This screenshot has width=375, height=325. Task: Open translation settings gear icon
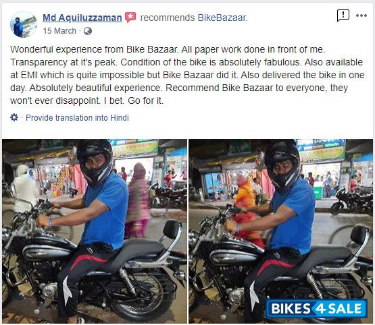[14, 117]
